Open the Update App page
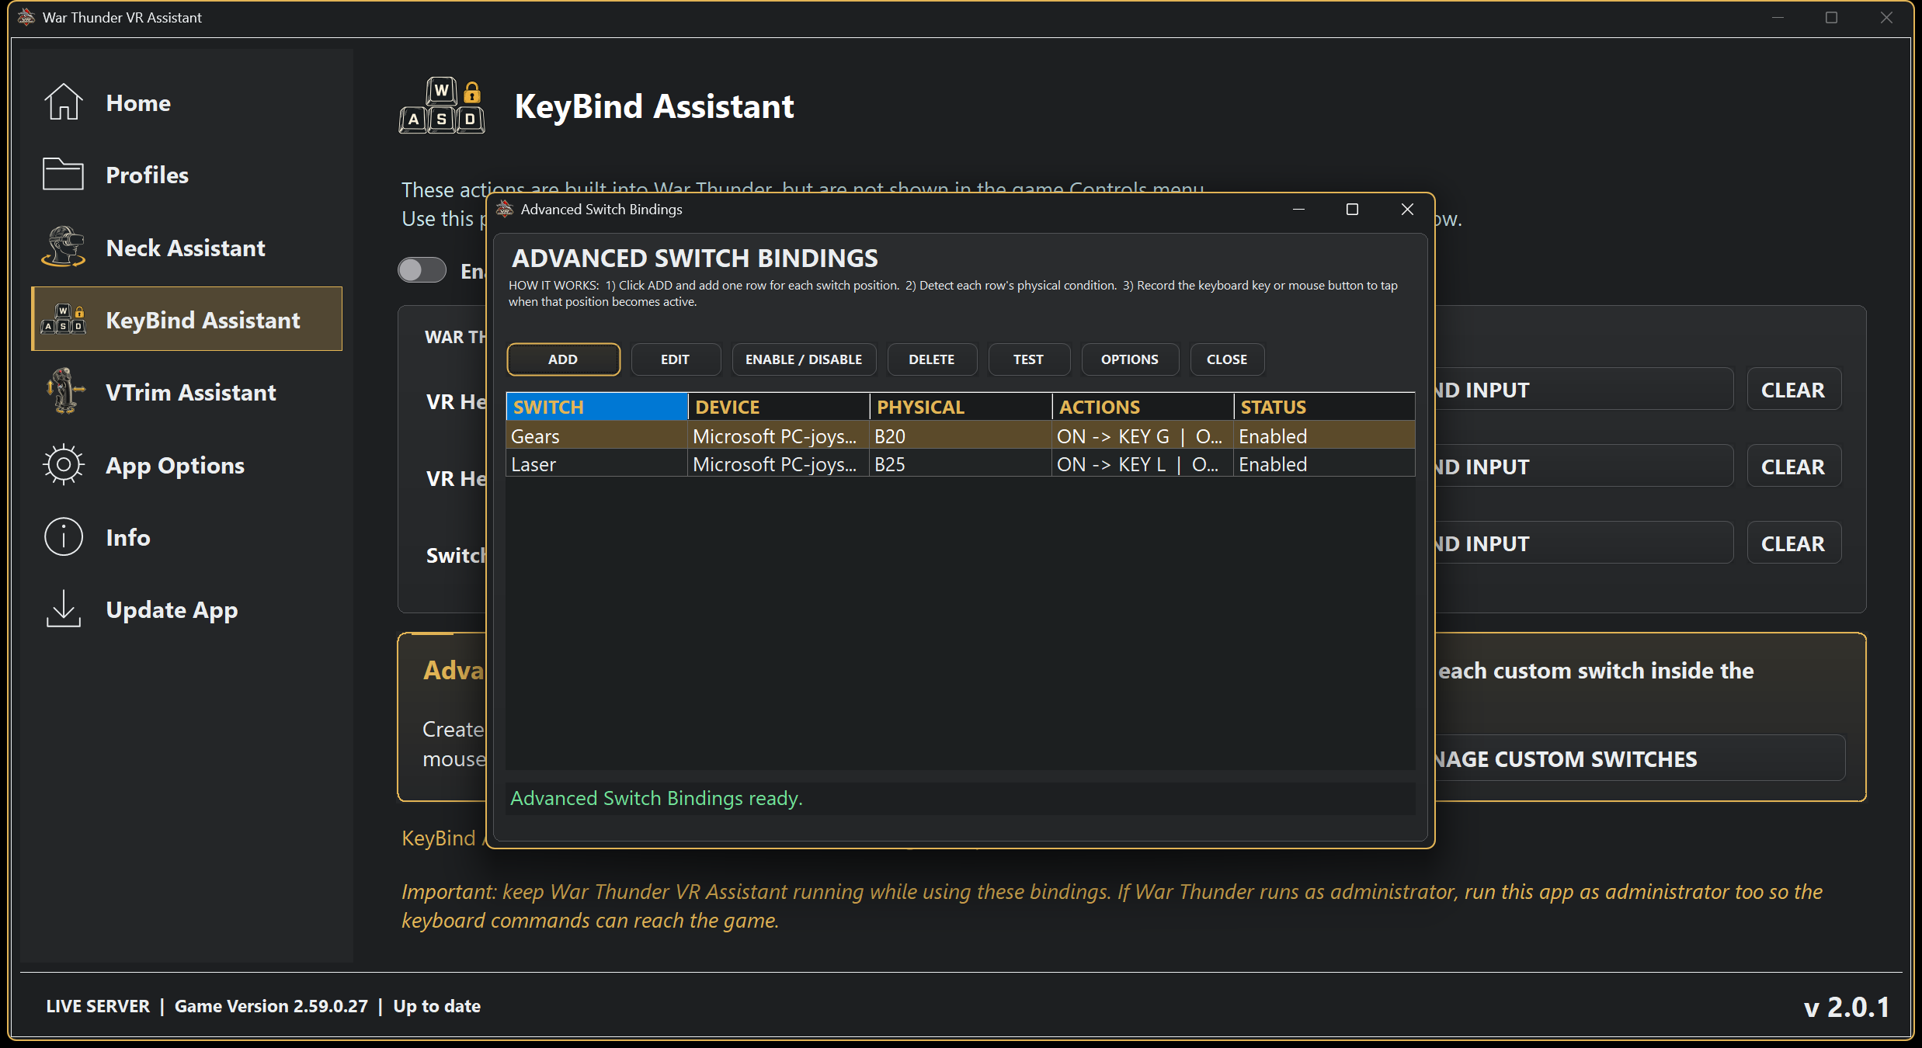 [x=186, y=609]
